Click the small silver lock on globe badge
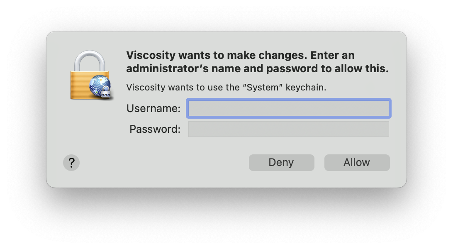 click(x=106, y=92)
